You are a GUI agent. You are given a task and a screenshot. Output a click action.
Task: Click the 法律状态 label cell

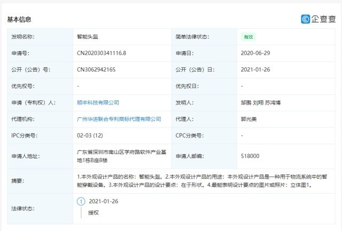(x=40, y=209)
